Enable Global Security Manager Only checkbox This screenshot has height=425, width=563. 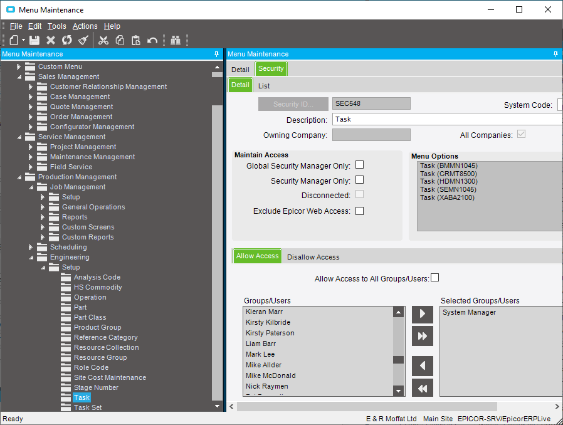(359, 165)
